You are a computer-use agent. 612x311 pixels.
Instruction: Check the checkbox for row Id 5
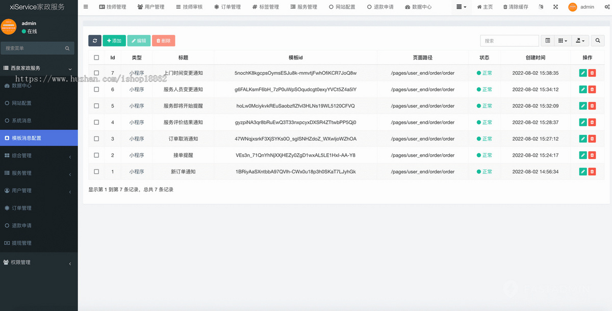(x=96, y=106)
